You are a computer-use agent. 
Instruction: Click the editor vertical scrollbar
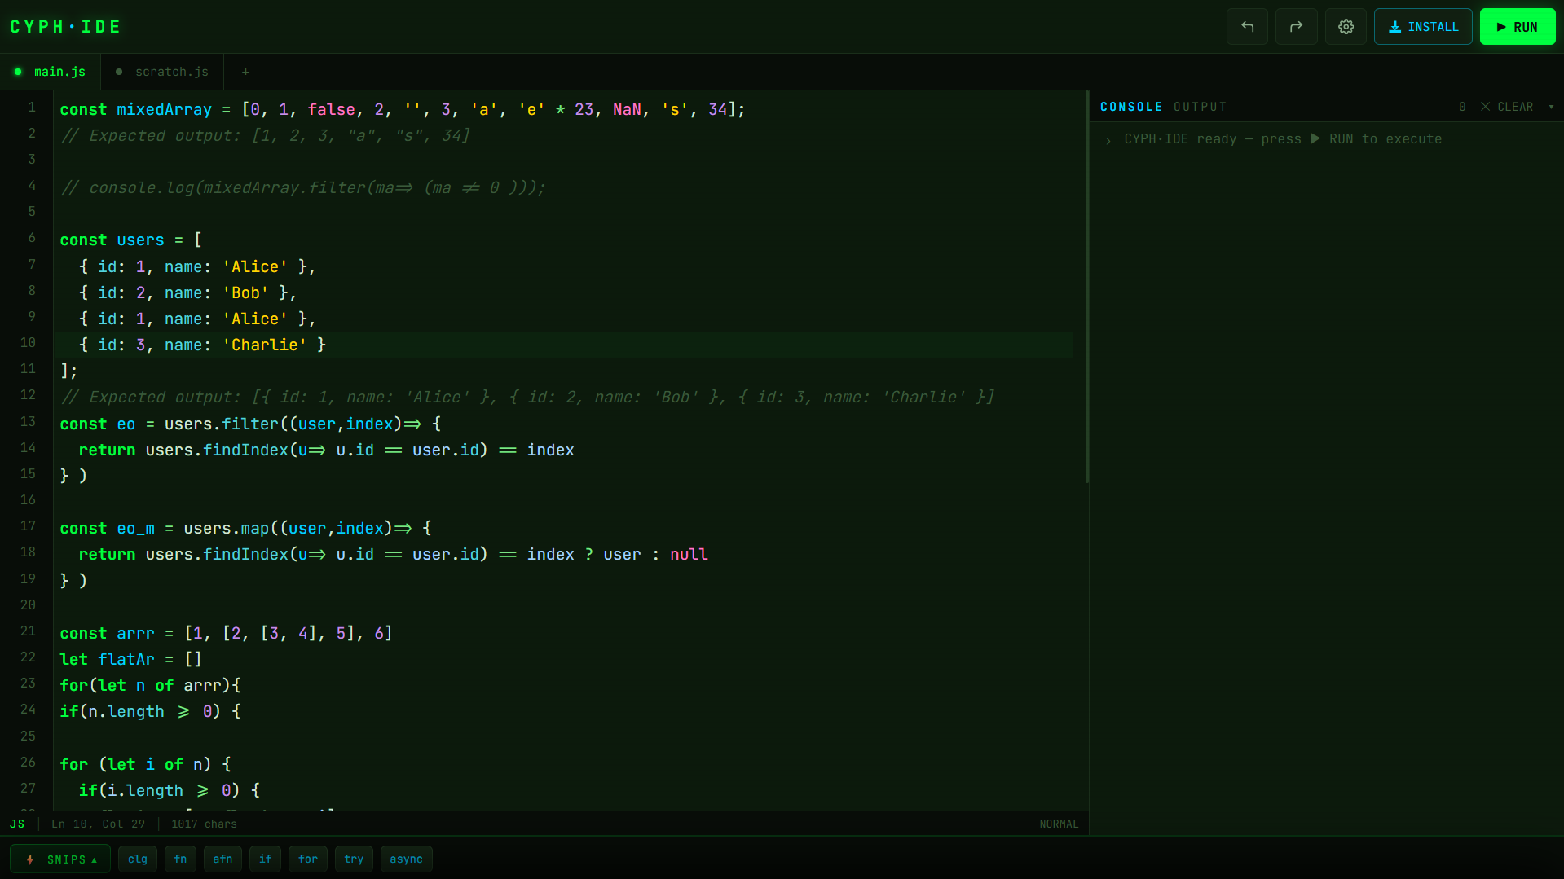point(1086,287)
